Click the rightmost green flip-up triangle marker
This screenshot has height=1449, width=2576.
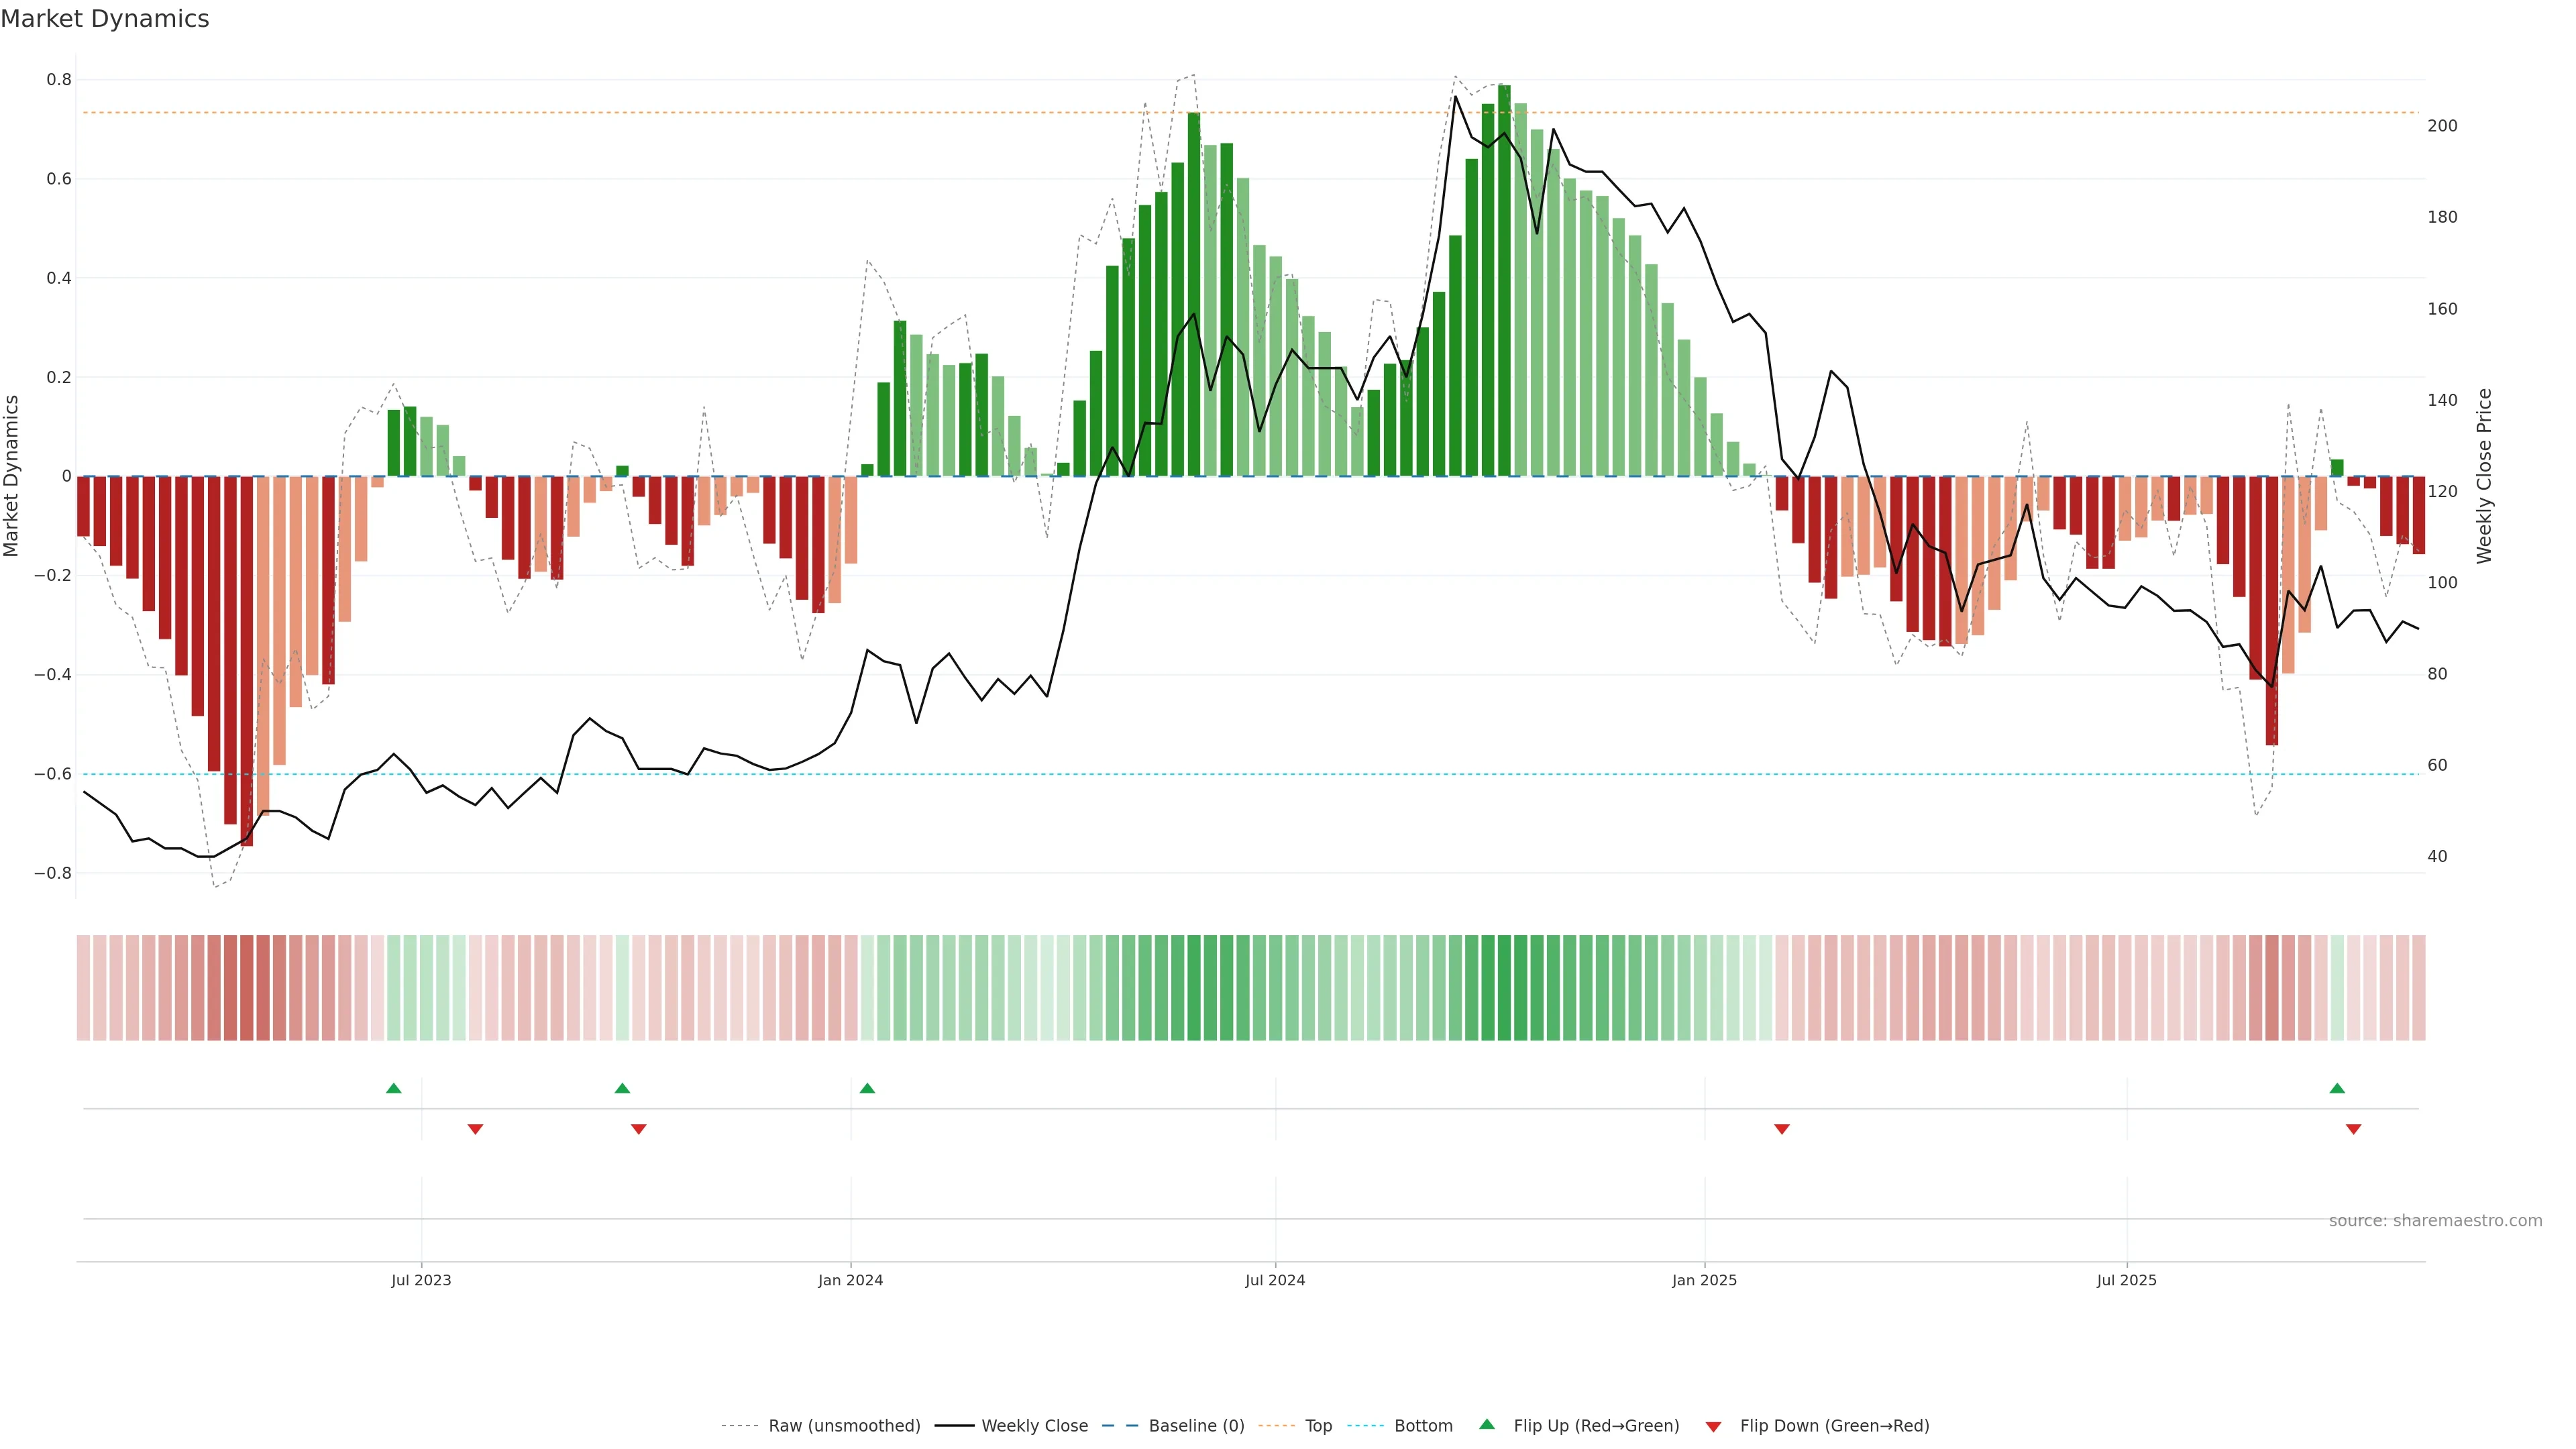coord(2337,1088)
